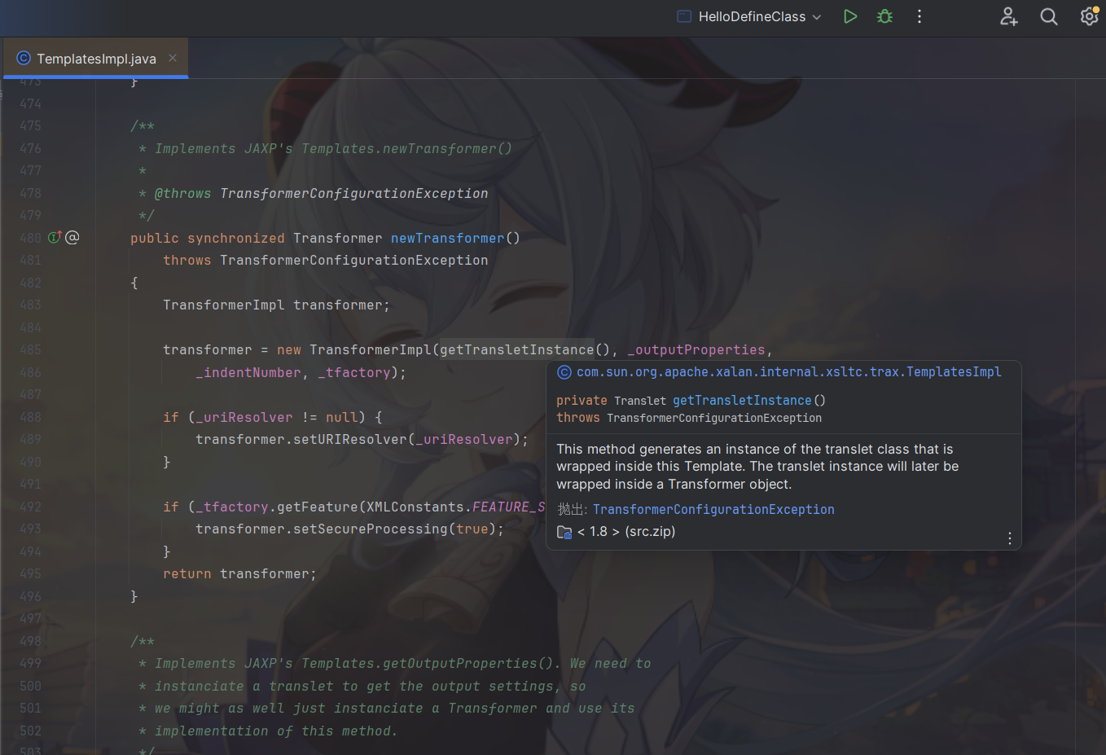Image resolution: width=1106 pixels, height=755 pixels.
Task: Click the class icon in documentation popup
Action: click(564, 372)
